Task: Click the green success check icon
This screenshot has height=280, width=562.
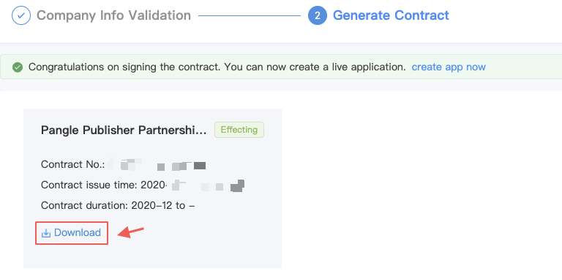Action: pos(18,67)
